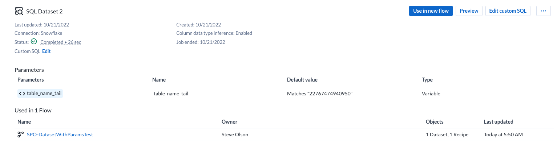Click the Completed • 26 sec status text
This screenshot has width=557, height=153.
(61, 42)
